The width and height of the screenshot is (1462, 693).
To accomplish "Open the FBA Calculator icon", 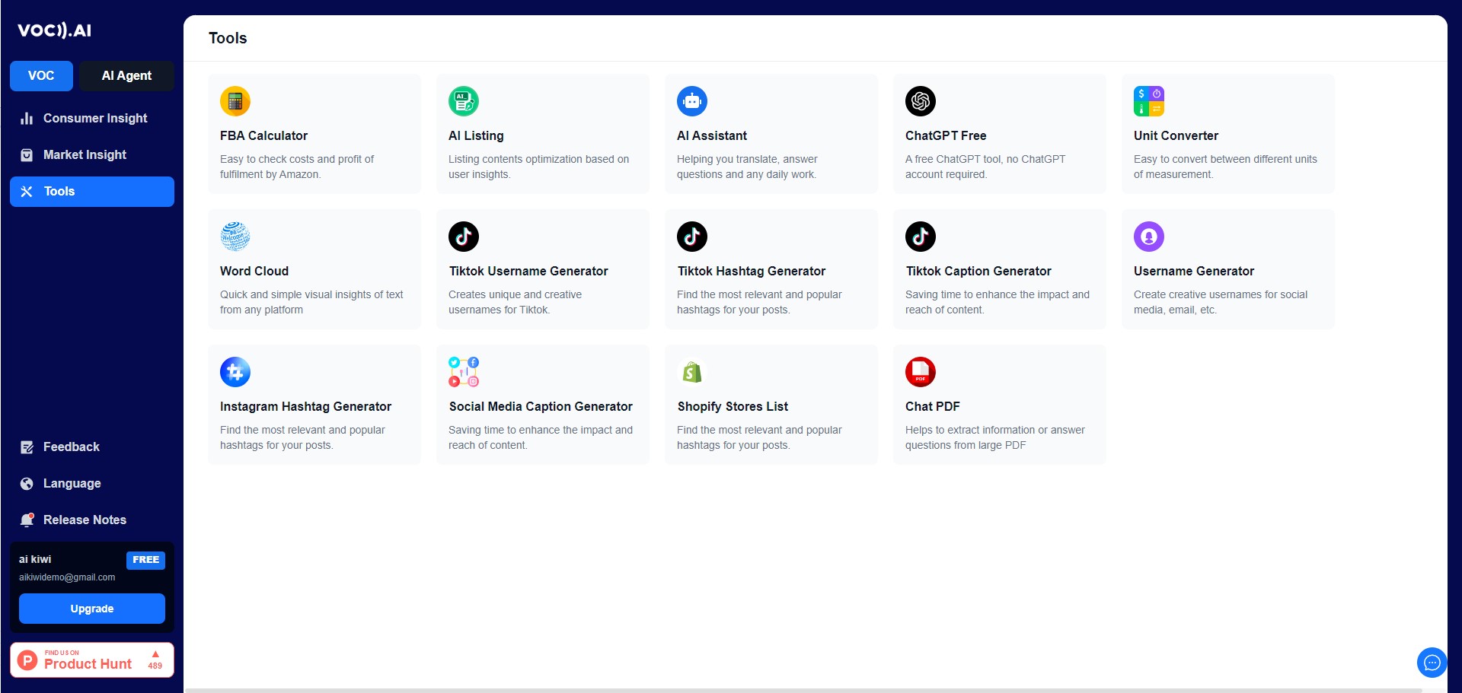I will [235, 101].
